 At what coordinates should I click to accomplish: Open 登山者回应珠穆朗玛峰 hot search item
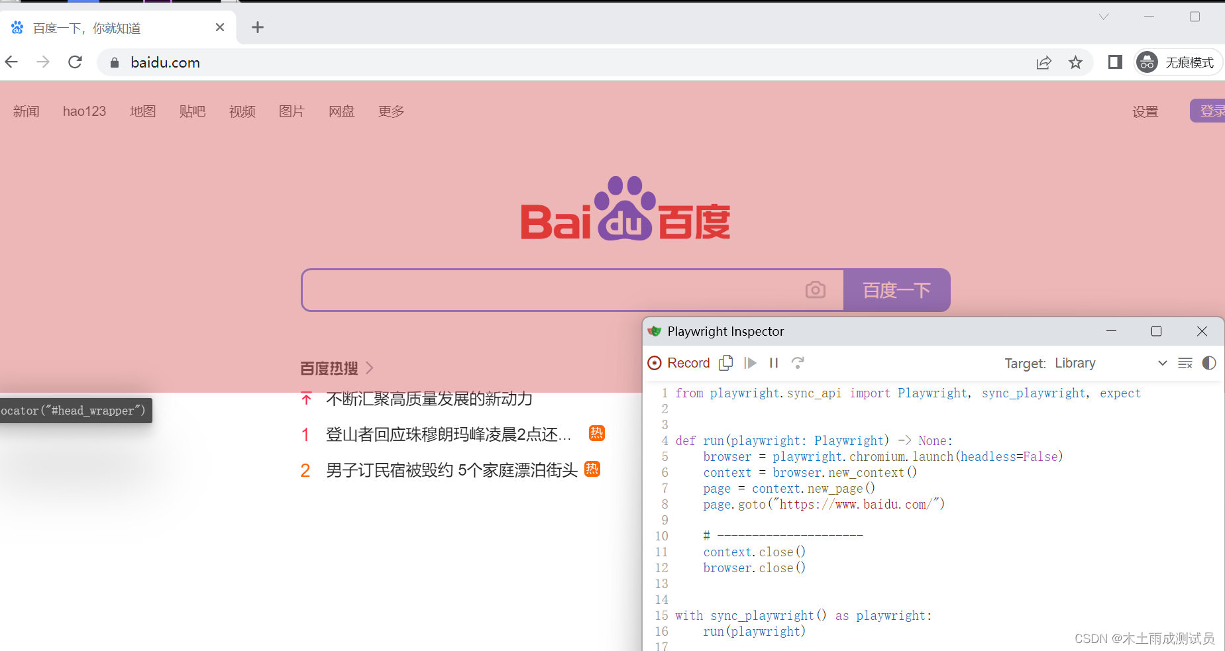point(449,434)
